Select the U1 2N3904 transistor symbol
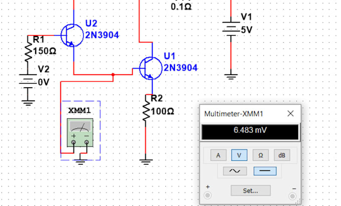 pos(151,68)
